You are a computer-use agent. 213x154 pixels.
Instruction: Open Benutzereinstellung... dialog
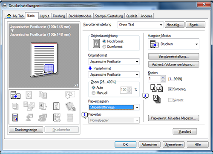pyautogui.click(x=173, y=57)
